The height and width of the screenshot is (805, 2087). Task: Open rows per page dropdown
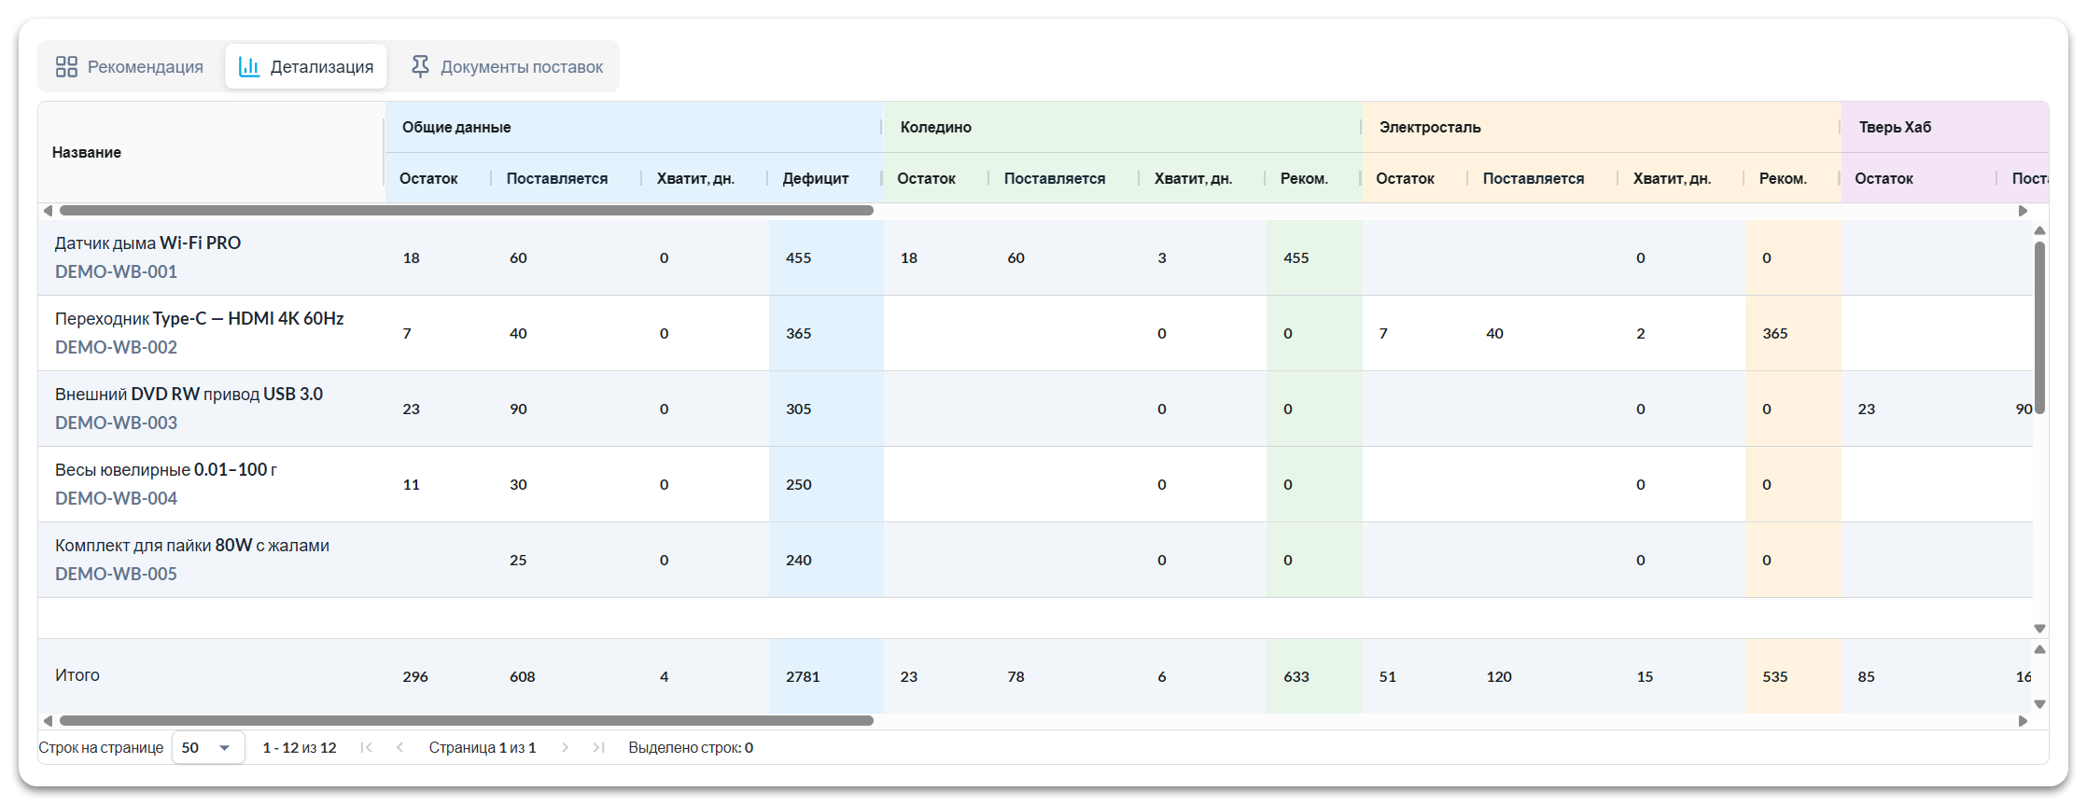(208, 747)
